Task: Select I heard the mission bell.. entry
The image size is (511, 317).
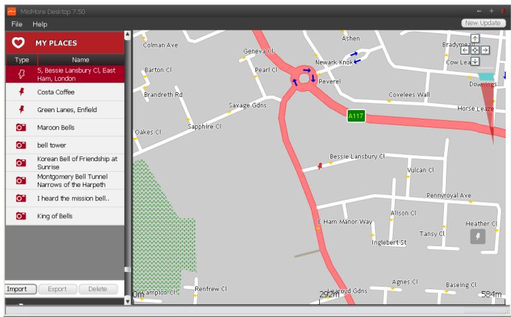Action: coord(65,198)
